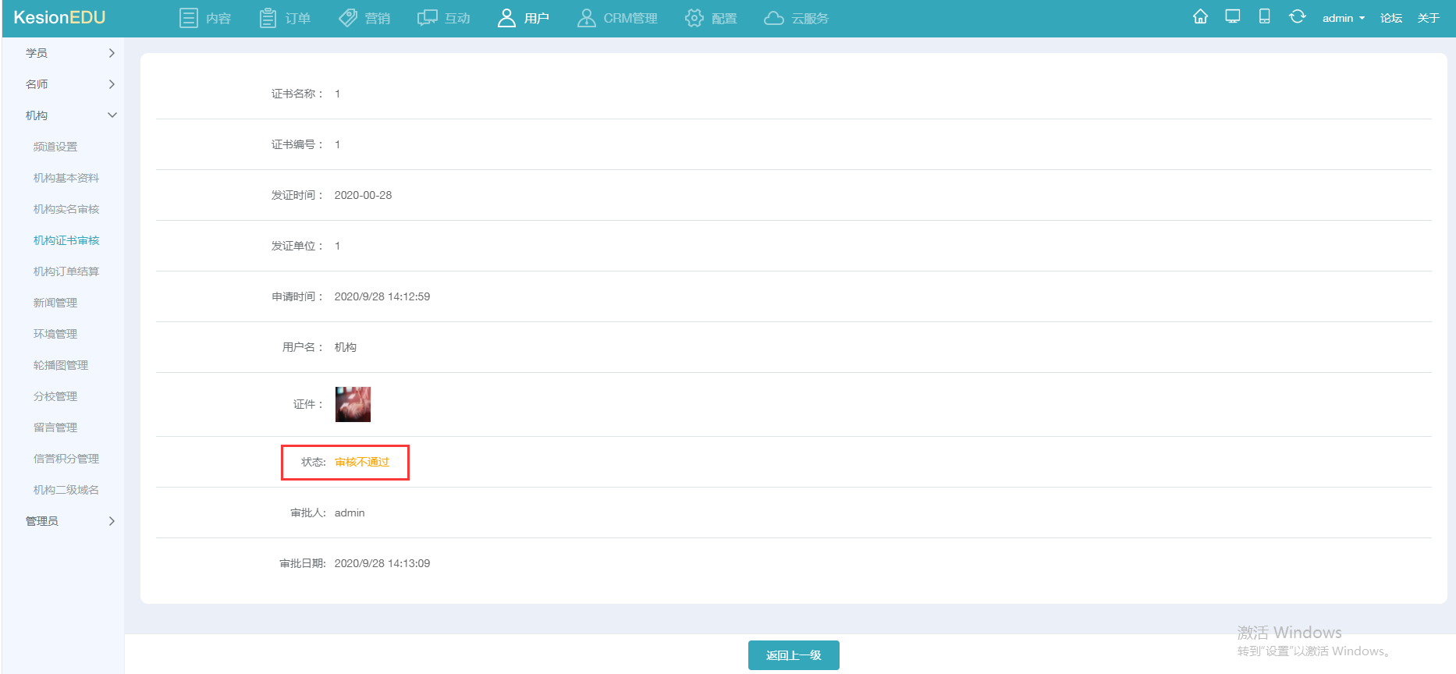Open the 营销 marketing tag icon
The width and height of the screenshot is (1456, 674).
(348, 18)
